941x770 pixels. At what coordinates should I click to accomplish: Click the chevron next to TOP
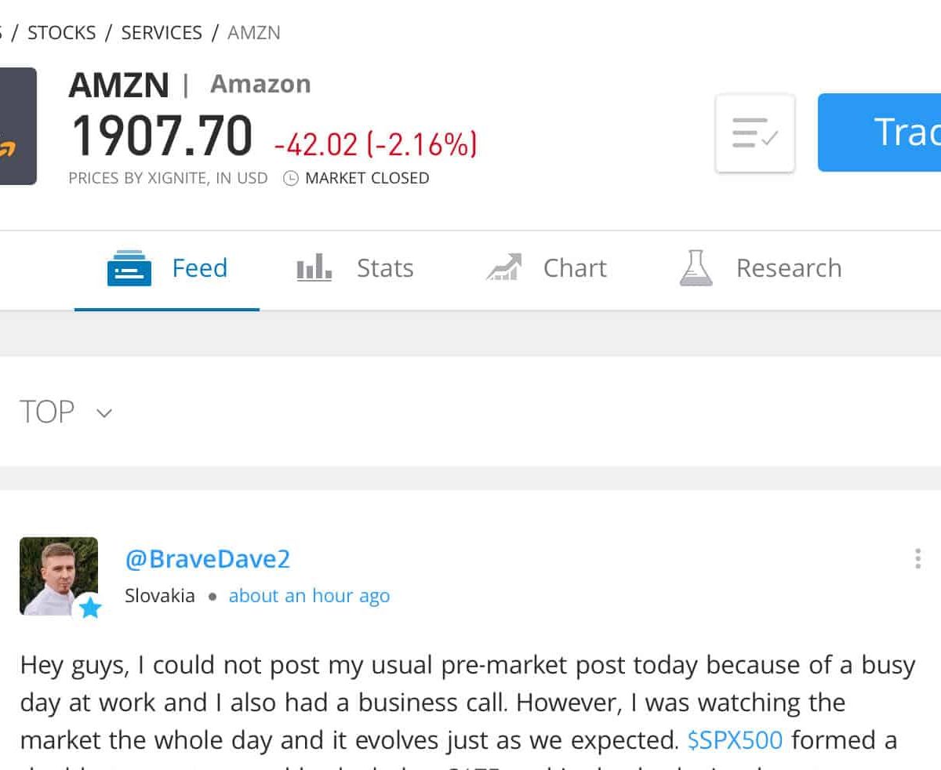104,413
